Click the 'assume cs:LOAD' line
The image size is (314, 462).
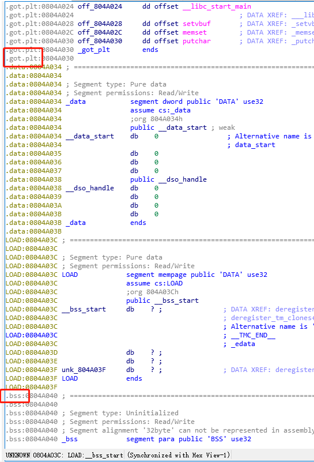tap(154, 283)
